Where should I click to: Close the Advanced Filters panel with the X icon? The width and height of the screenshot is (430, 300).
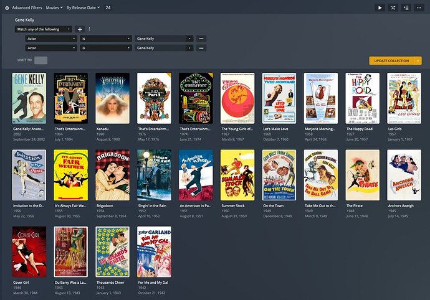pyautogui.click(x=7, y=8)
